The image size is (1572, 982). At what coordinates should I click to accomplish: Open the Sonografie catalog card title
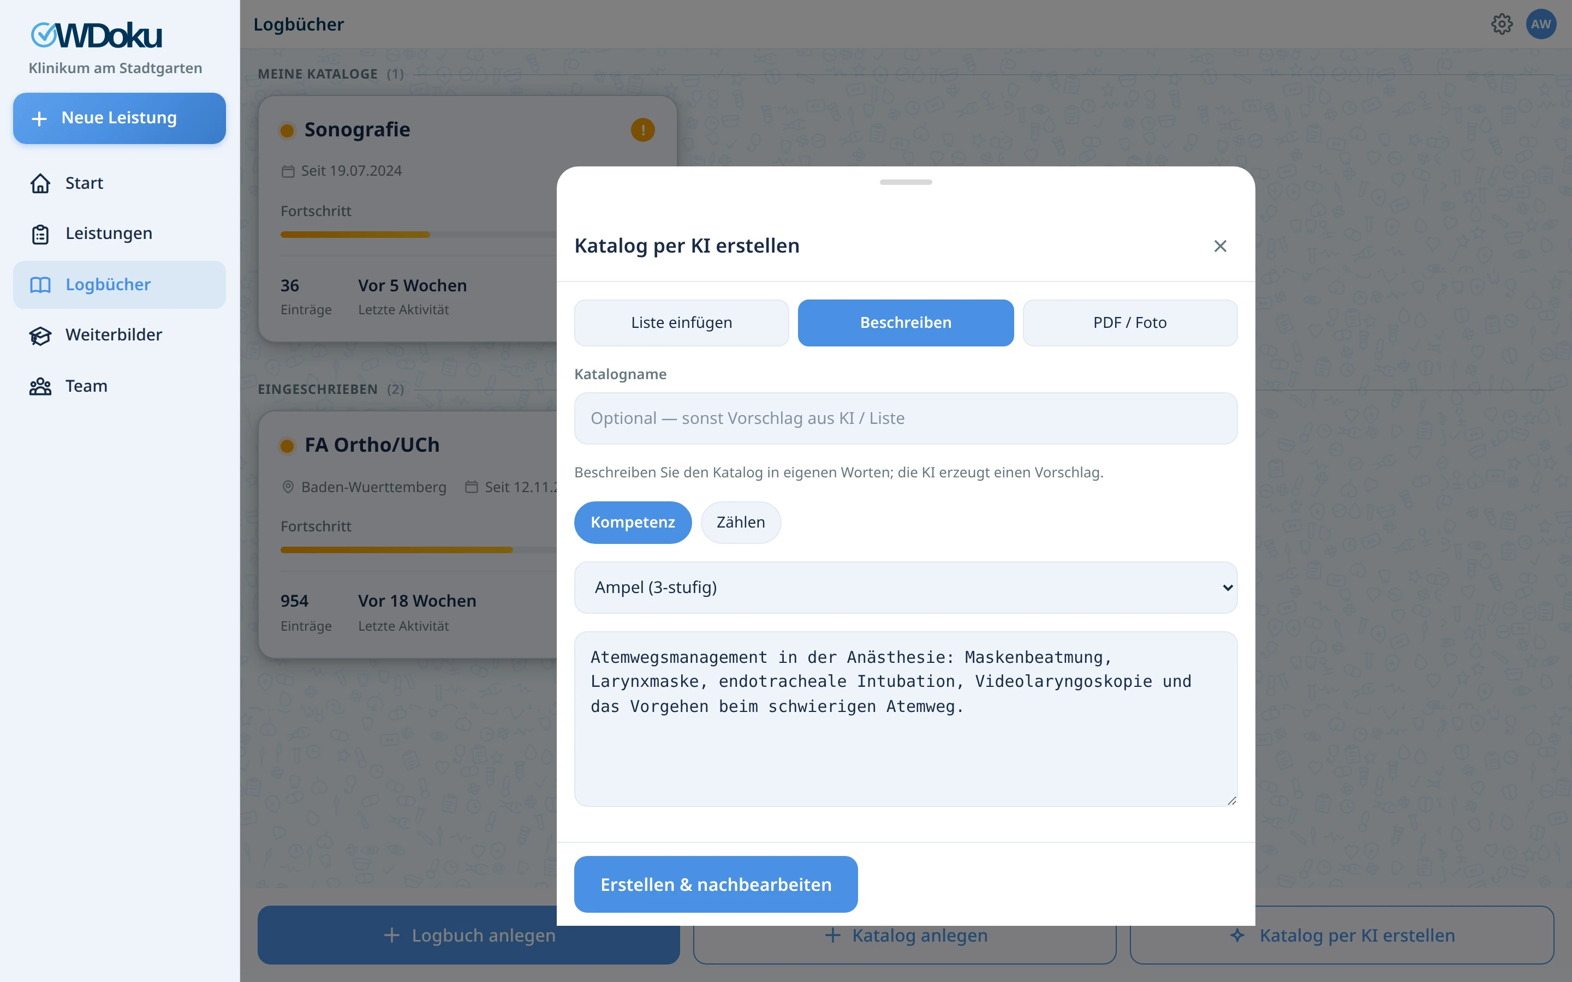point(358,130)
